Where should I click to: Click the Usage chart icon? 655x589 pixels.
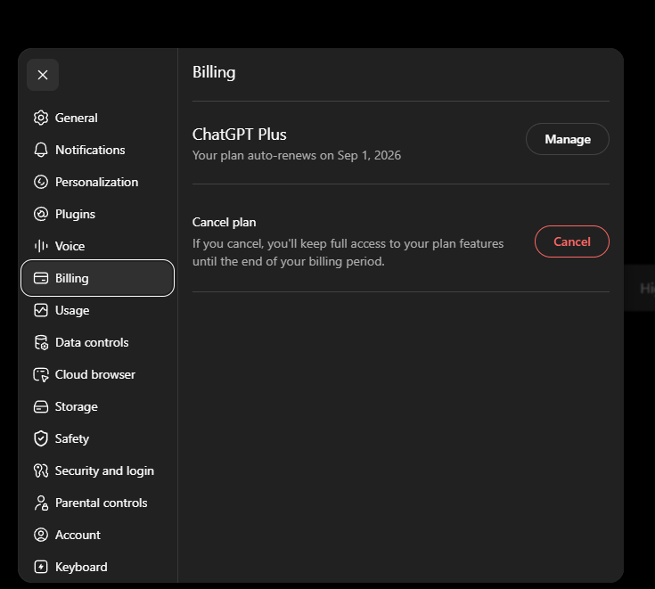pos(41,310)
